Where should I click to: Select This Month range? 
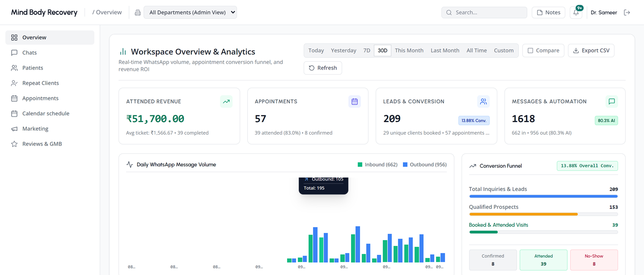409,51
